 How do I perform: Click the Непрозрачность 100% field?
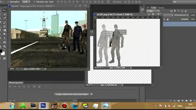(x=193, y=15)
